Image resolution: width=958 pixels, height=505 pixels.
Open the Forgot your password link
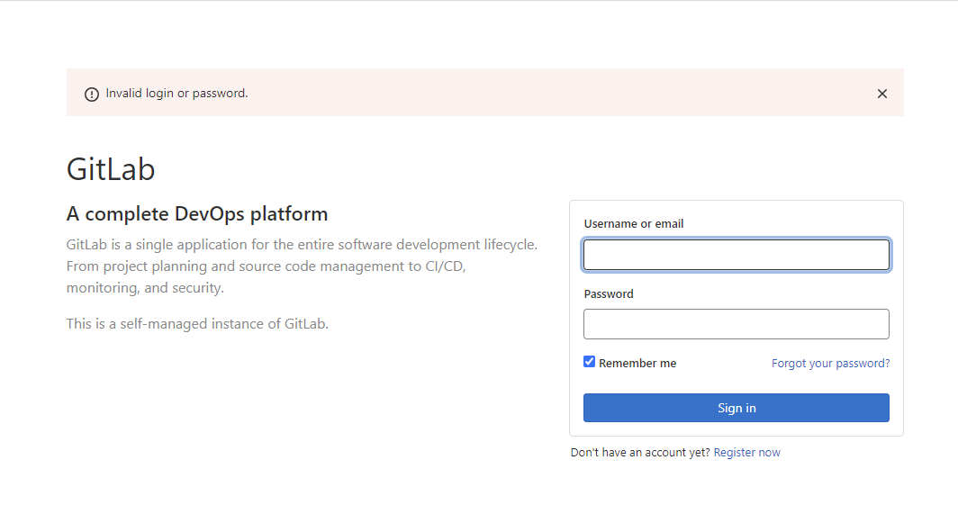[x=830, y=364]
